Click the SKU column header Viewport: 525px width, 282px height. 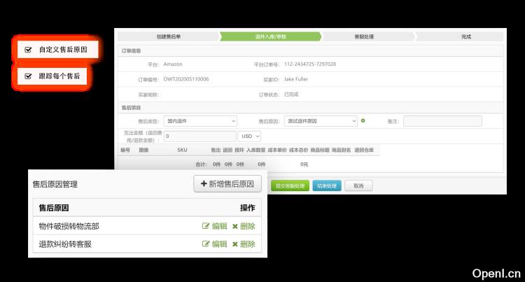click(x=182, y=150)
